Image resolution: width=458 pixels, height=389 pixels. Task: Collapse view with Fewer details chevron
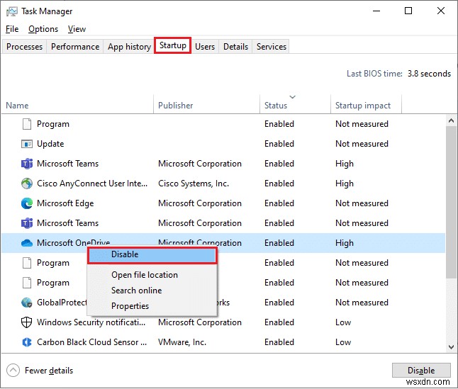(x=13, y=370)
